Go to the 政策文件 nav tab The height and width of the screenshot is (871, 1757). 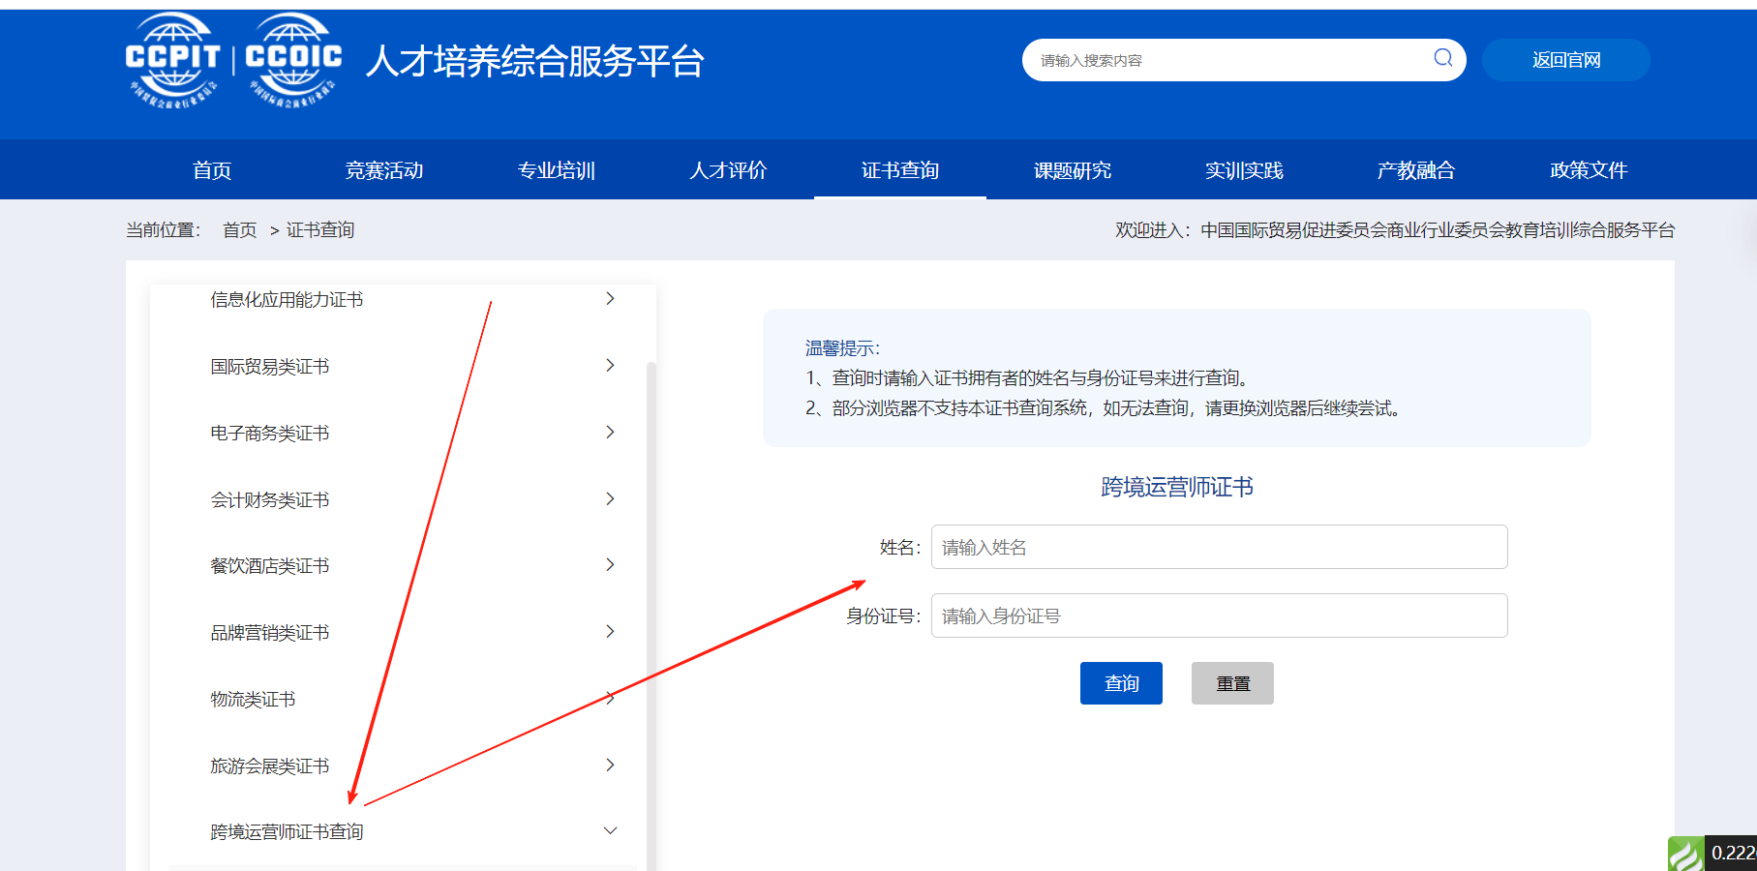tap(1589, 170)
